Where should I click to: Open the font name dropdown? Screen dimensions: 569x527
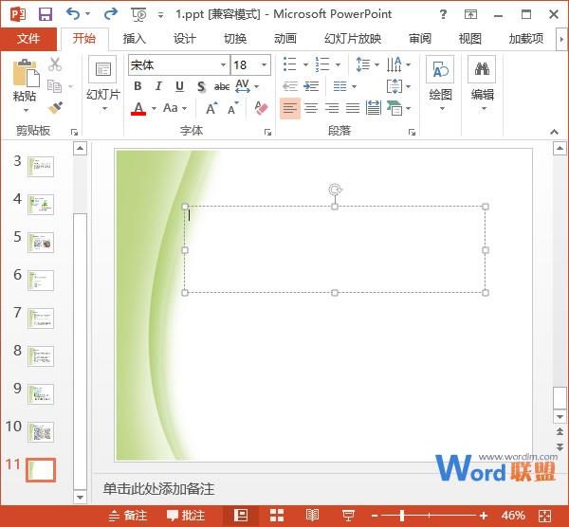coord(223,64)
